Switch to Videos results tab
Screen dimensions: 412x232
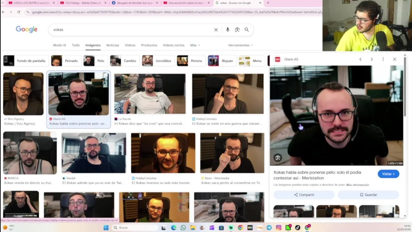pos(130,45)
